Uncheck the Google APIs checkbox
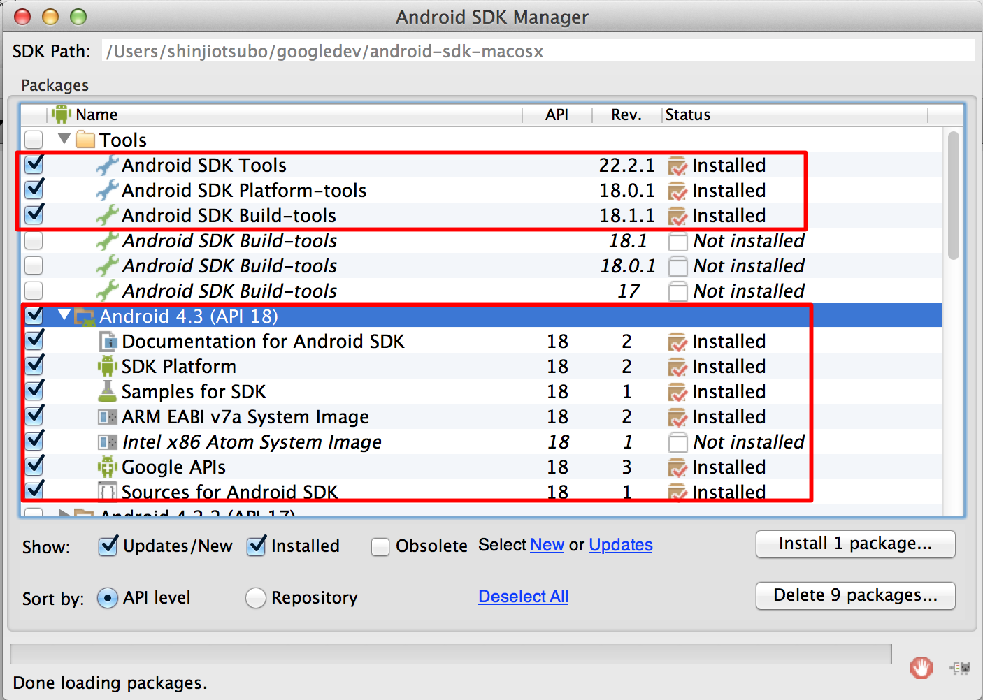983x700 pixels. (34, 467)
